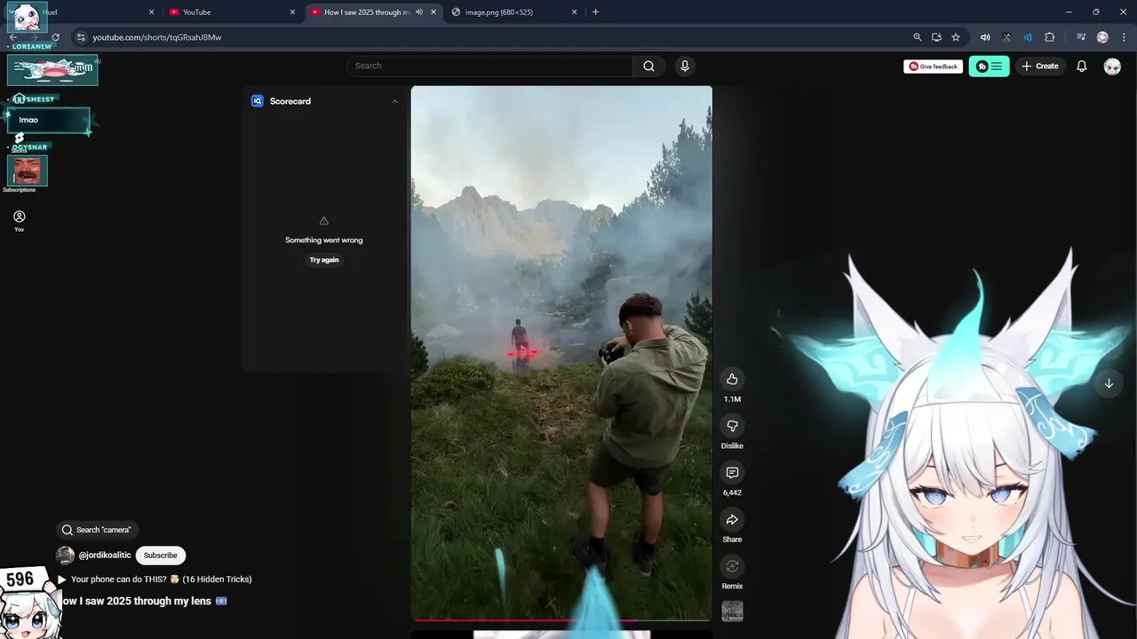Open YouTube notifications bell
Viewport: 1137px width, 639px height.
(x=1081, y=66)
